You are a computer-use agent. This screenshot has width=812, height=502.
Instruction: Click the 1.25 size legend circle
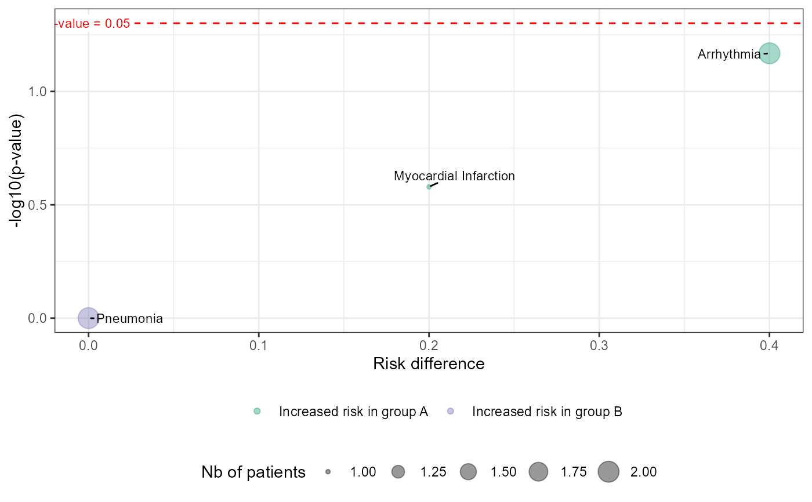point(398,472)
